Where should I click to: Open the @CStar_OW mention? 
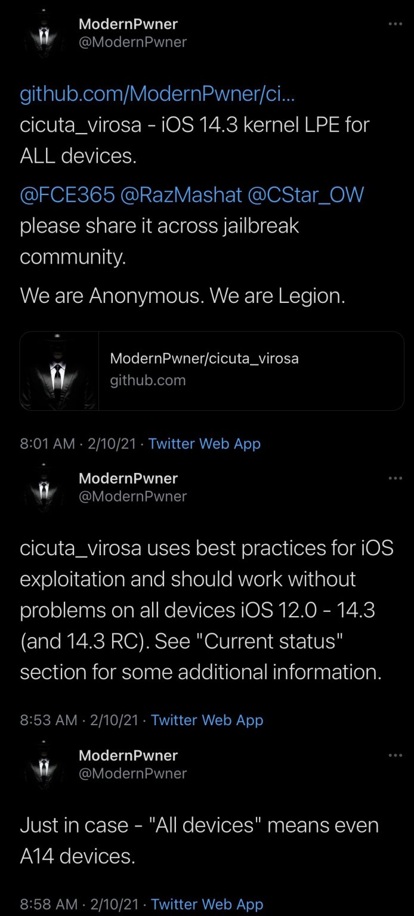click(305, 194)
